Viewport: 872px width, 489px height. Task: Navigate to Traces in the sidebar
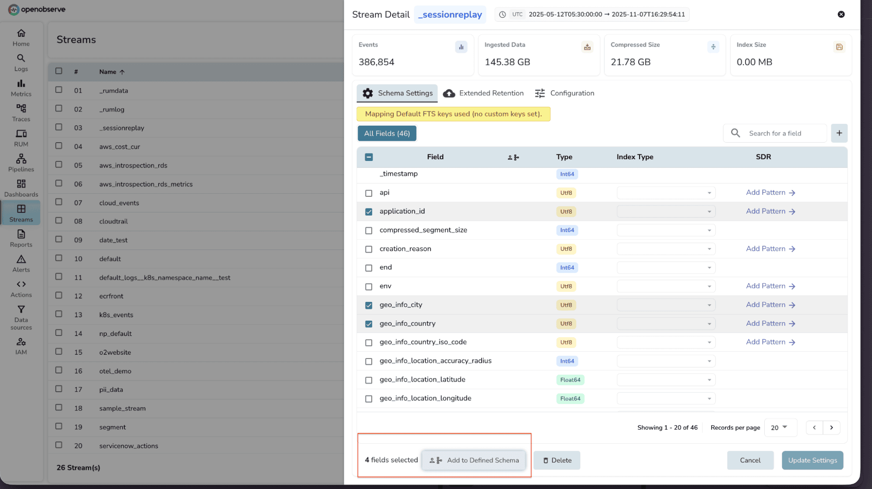[21, 113]
